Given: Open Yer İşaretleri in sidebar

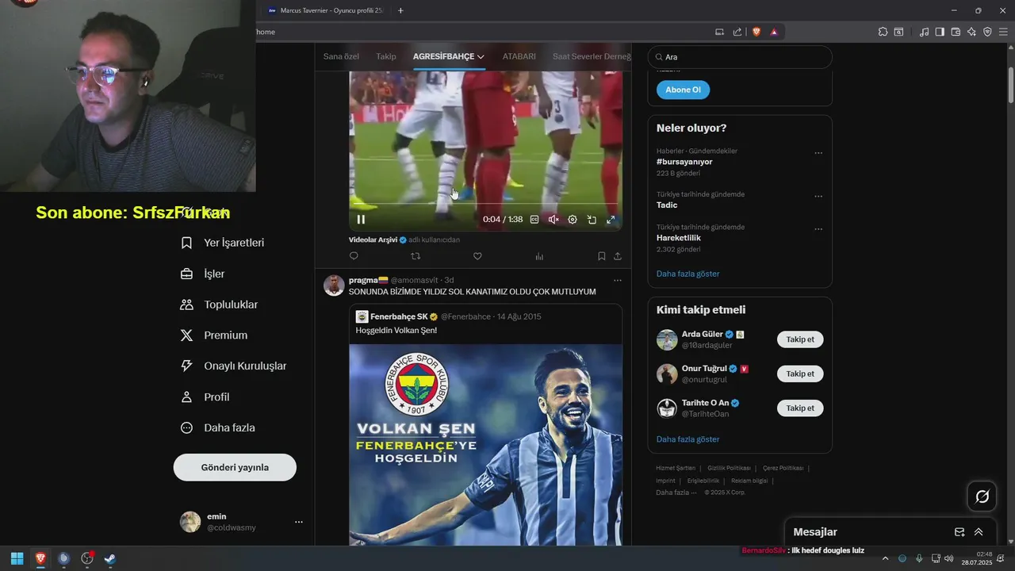Looking at the screenshot, I should click(x=223, y=243).
